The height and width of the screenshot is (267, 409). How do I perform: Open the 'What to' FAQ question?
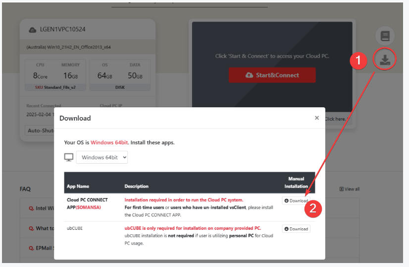pos(42,229)
